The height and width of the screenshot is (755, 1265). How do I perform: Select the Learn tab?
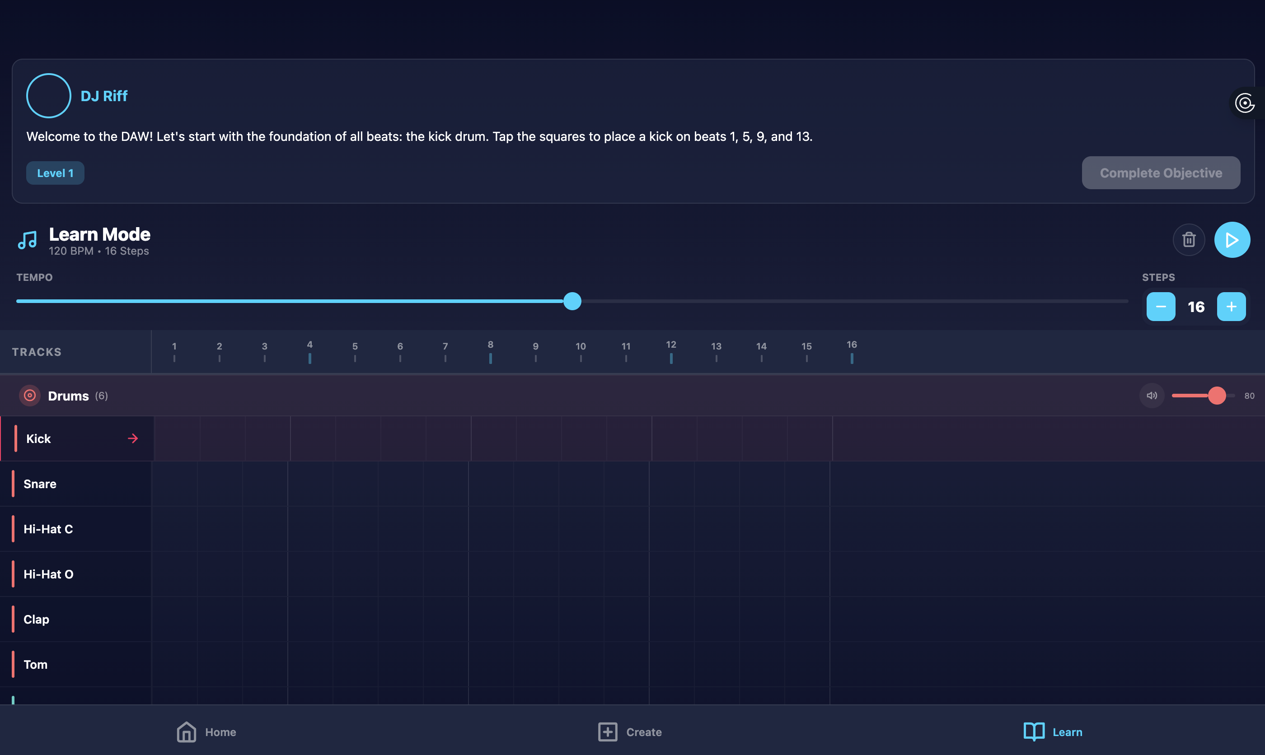[x=1052, y=732]
